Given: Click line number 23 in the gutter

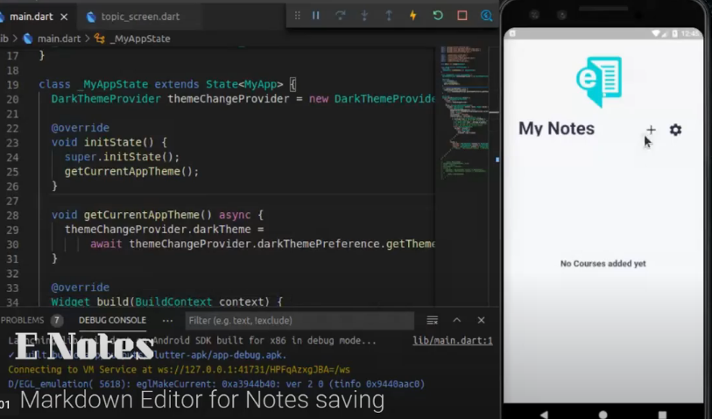Looking at the screenshot, I should [12, 143].
